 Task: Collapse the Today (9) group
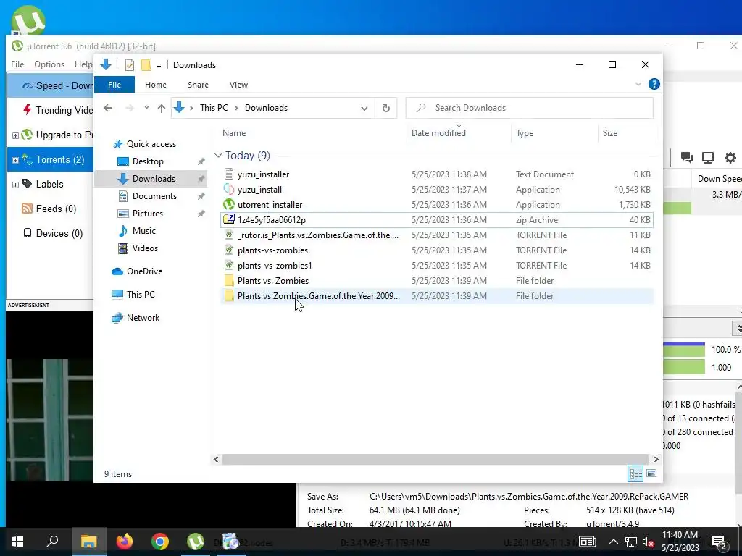(x=218, y=156)
